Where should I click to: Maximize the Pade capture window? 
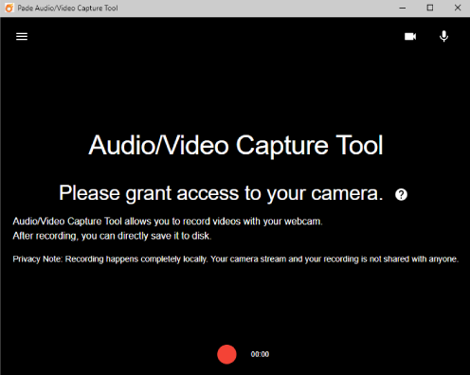click(430, 8)
